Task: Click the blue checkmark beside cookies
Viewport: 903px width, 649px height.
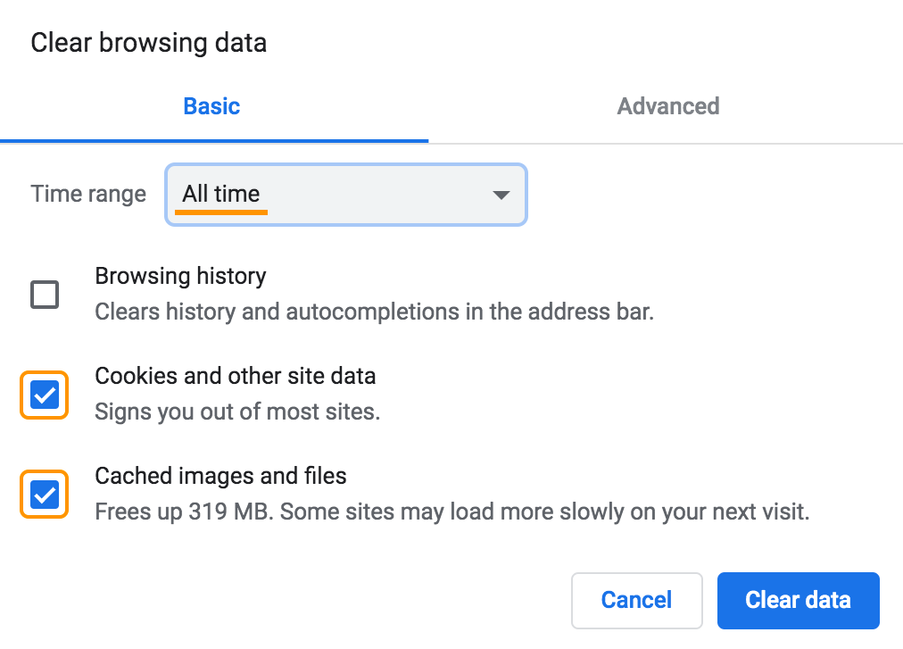Action: (x=43, y=395)
